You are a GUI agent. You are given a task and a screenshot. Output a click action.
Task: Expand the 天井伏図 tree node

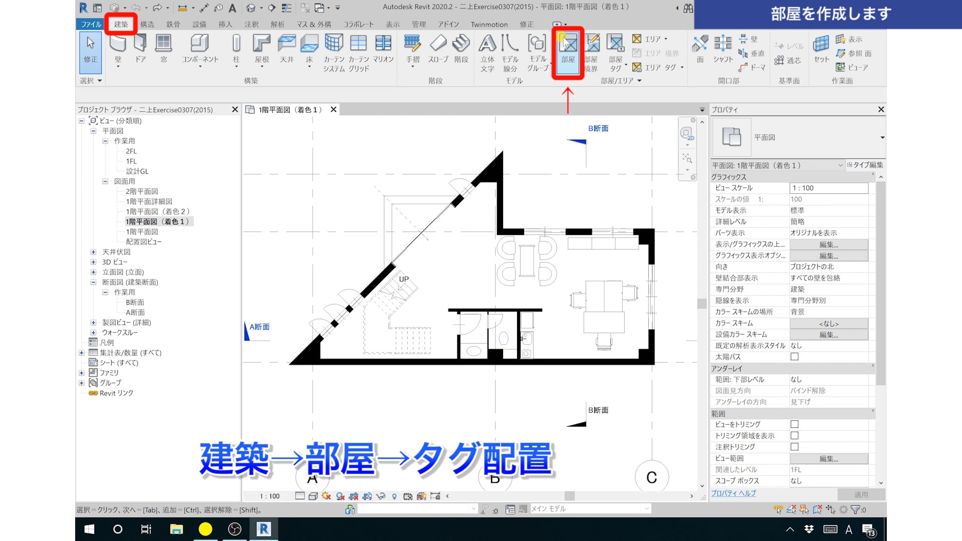[x=93, y=252]
